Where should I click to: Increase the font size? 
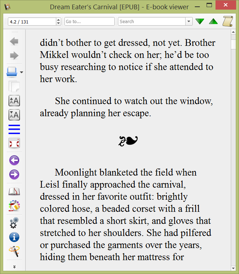tap(14, 101)
